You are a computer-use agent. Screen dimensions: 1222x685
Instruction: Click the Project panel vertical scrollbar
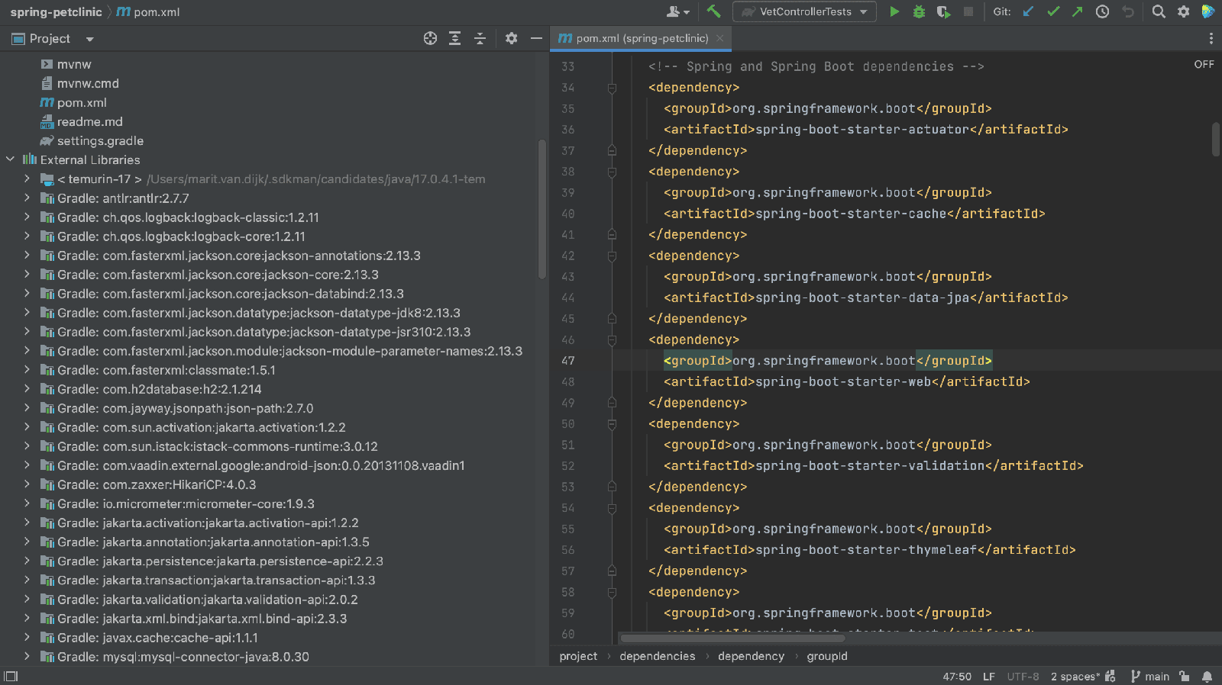[x=542, y=209]
